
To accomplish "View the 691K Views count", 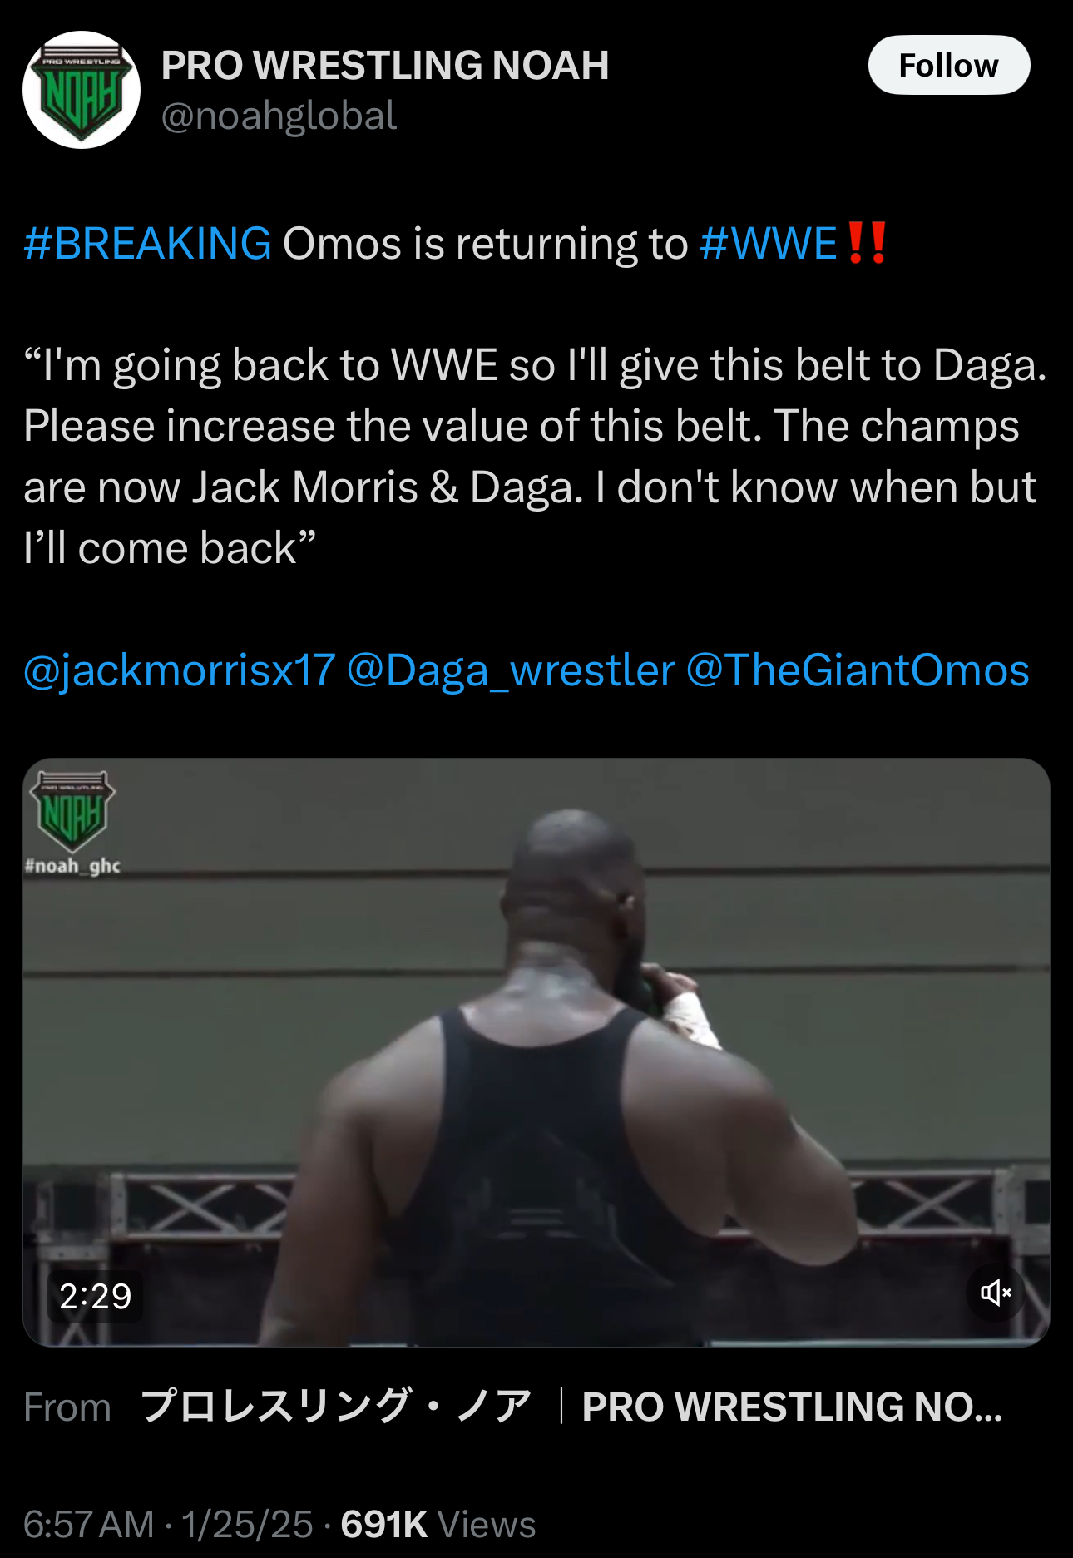I will tap(438, 1525).
